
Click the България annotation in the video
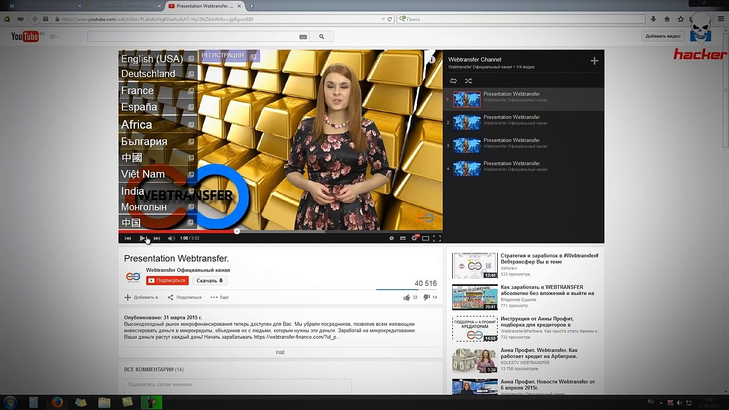[158, 141]
